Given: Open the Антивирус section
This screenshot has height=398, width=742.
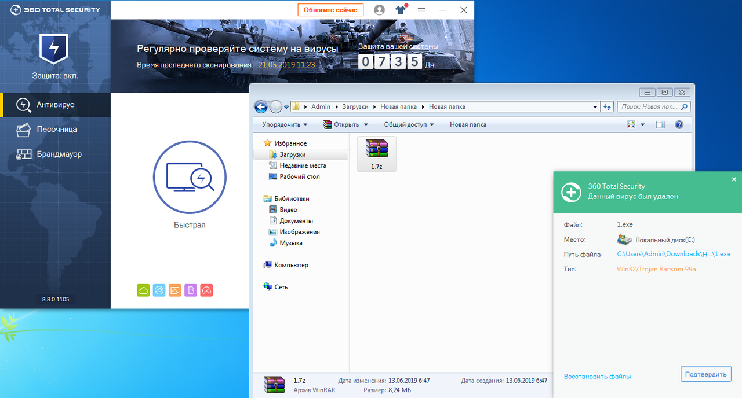Looking at the screenshot, I should [x=55, y=105].
